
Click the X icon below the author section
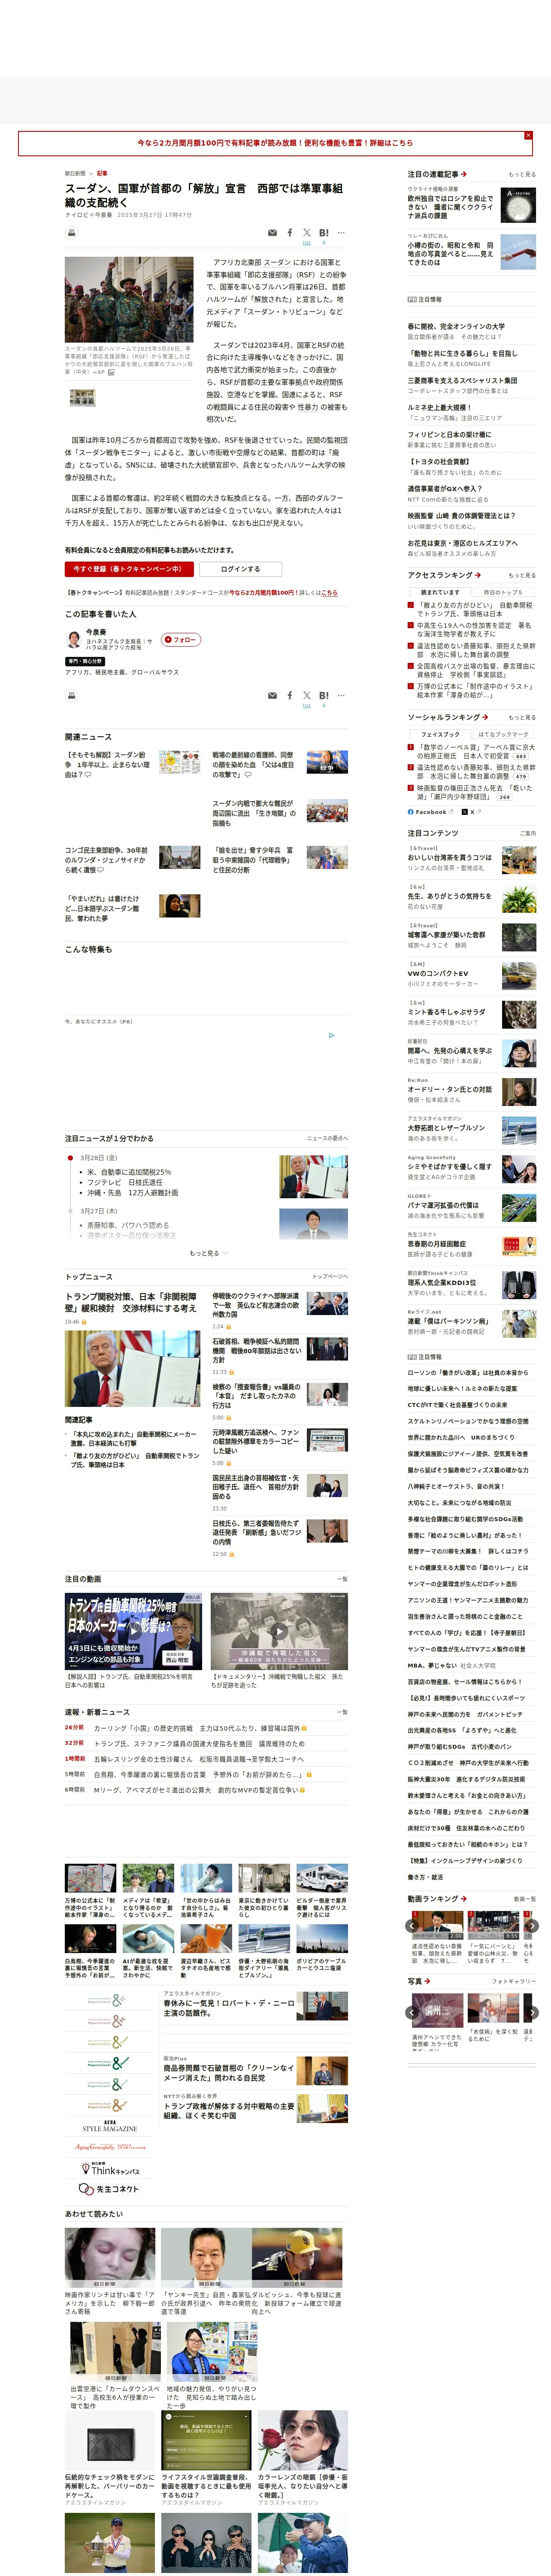point(307,695)
